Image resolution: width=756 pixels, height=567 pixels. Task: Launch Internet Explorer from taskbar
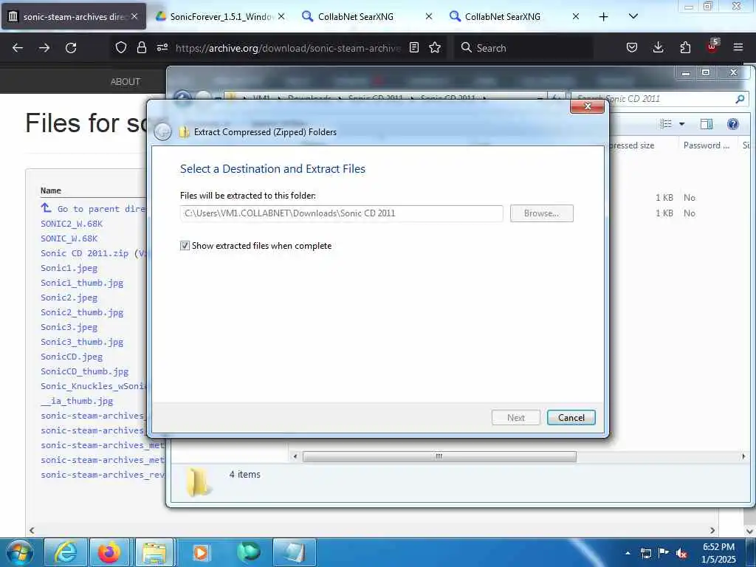coord(66,552)
